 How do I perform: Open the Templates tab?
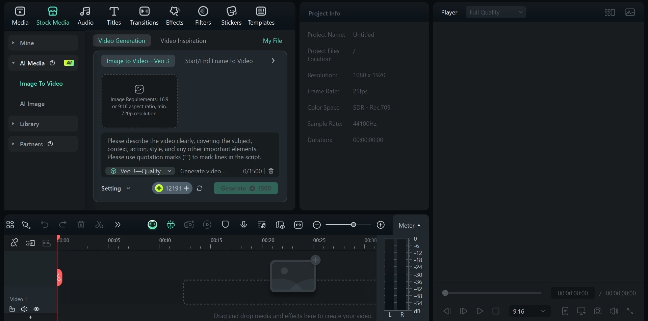click(x=261, y=16)
